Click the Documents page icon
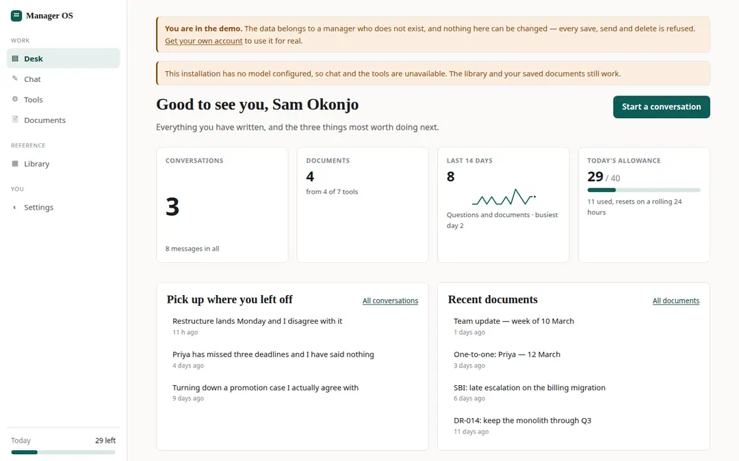Image resolution: width=739 pixels, height=461 pixels. [x=15, y=120]
